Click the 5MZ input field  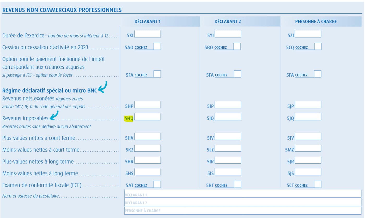pyautogui.click(x=308, y=149)
